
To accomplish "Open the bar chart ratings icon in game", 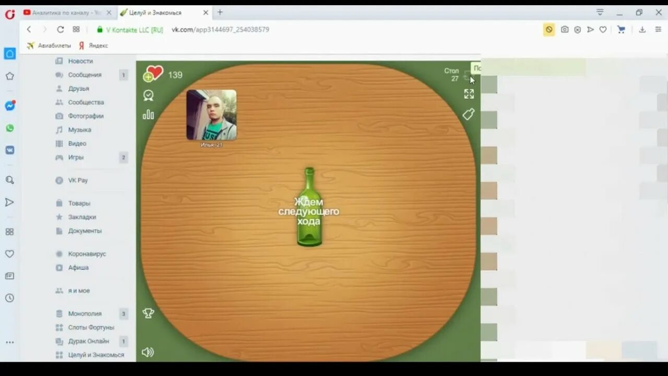I will coord(148,114).
